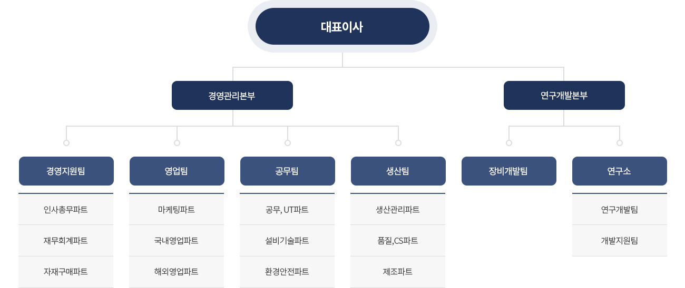Viewport: 685px width, 288px height.
Task: Click the 대표이사 top node
Action: coord(342,26)
